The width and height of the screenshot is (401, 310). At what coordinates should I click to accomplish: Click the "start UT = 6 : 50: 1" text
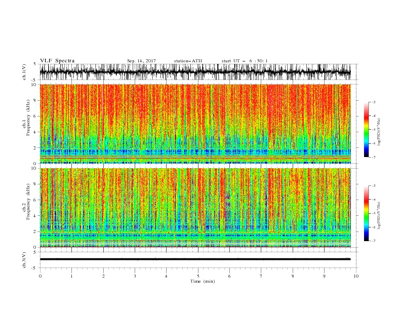point(245,61)
